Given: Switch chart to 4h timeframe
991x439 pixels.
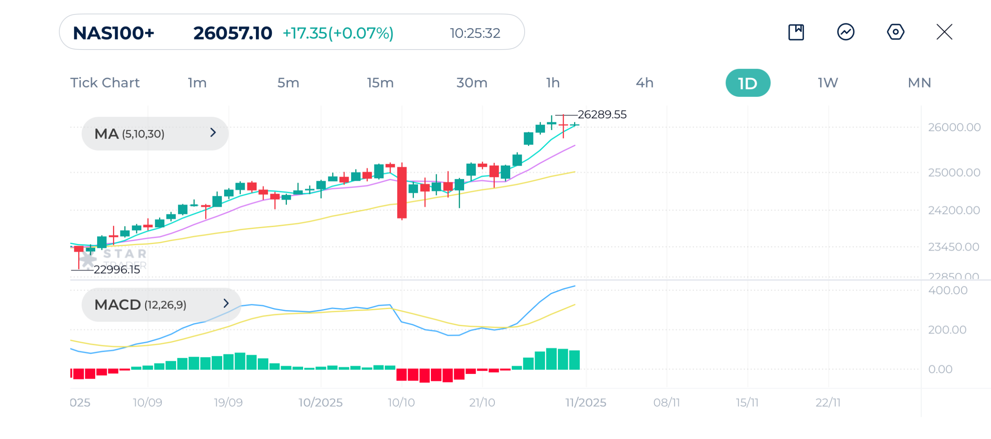Looking at the screenshot, I should 644,83.
